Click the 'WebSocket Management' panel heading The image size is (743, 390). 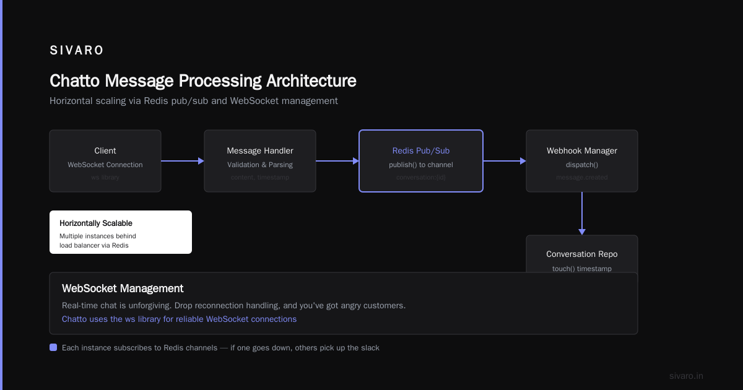coord(123,288)
